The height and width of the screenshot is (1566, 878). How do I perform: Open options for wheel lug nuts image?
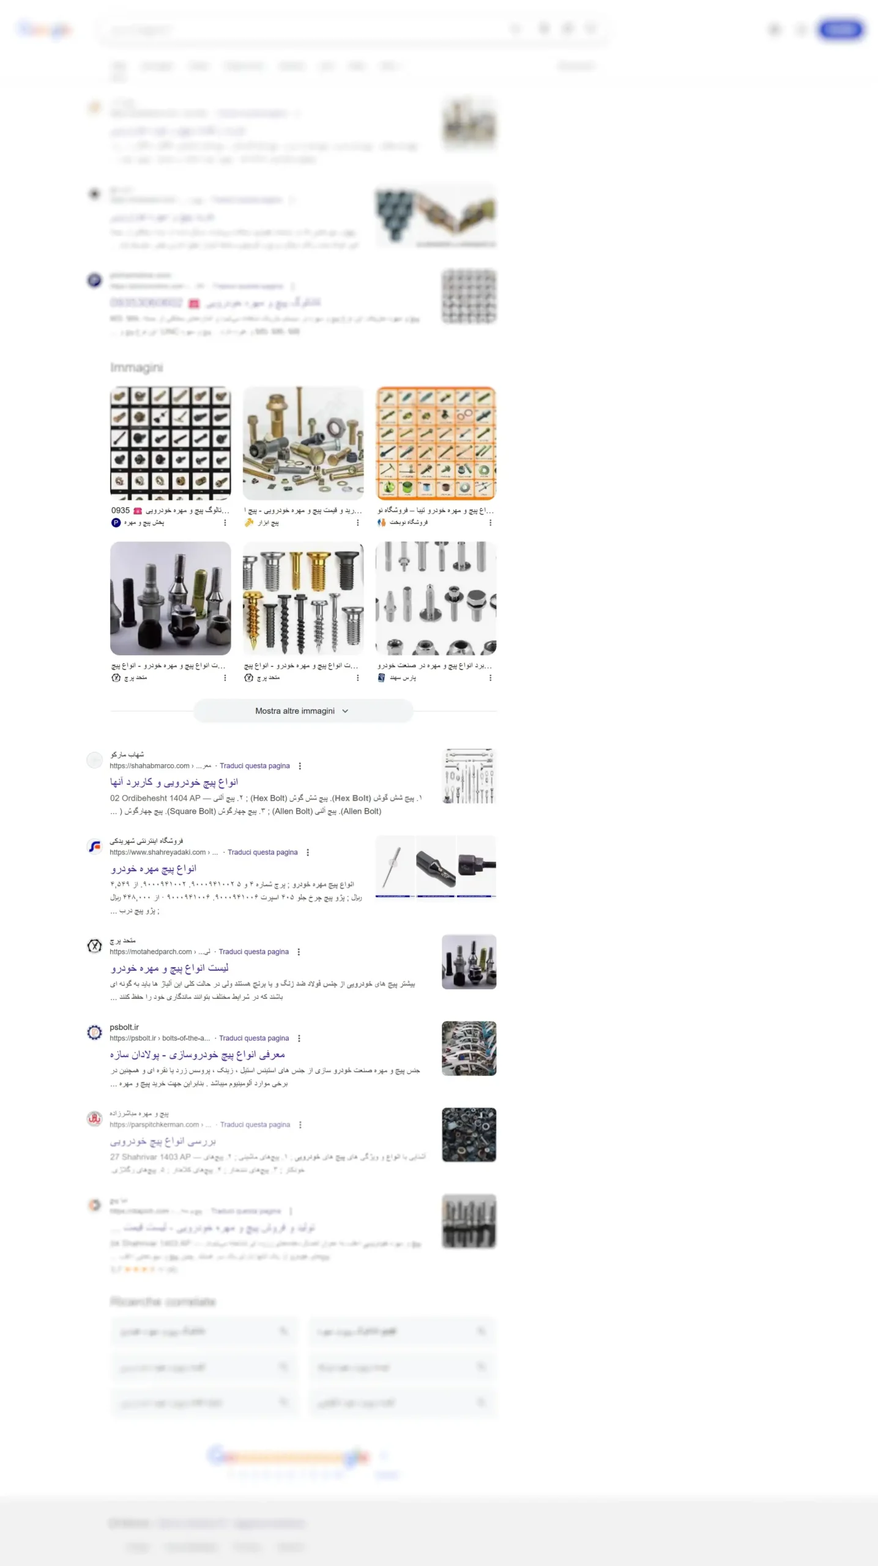coord(225,678)
